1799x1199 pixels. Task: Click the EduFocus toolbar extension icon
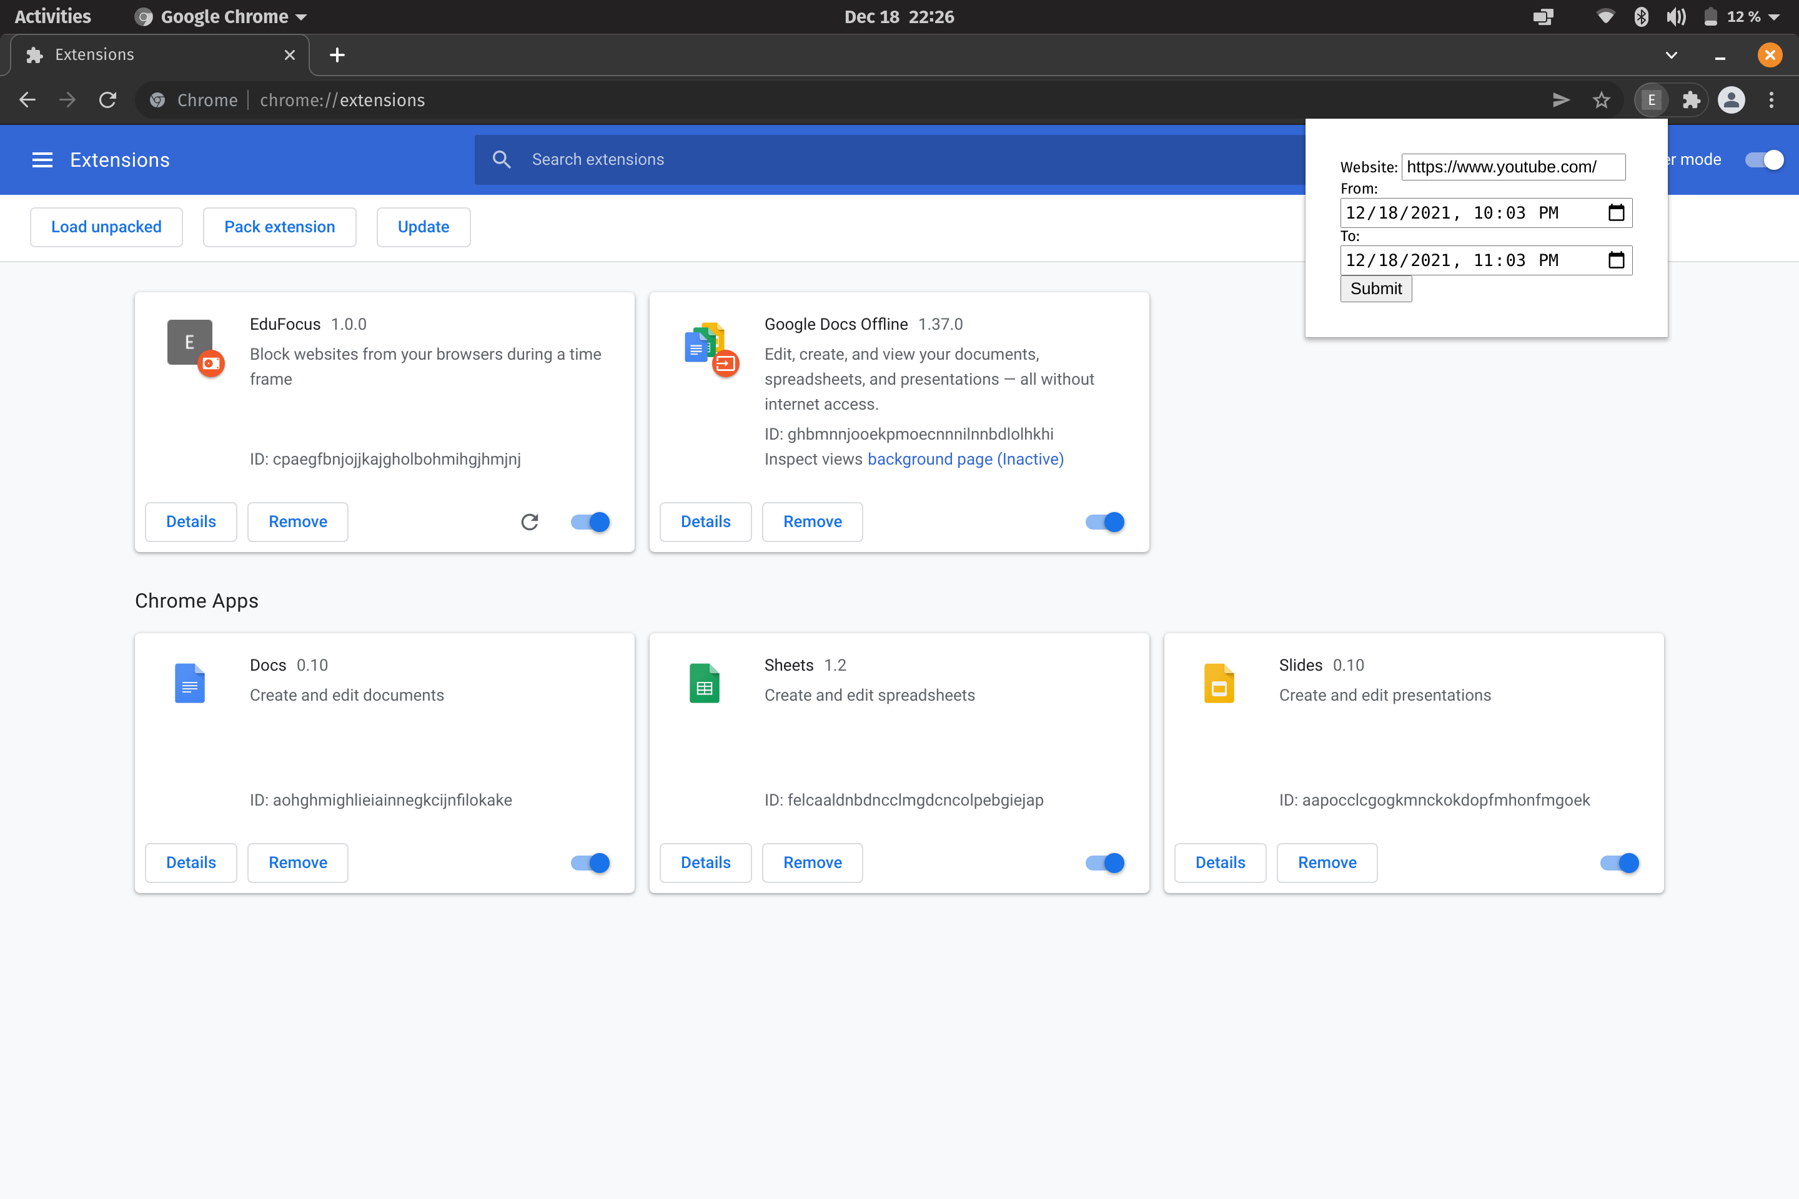coord(1652,99)
